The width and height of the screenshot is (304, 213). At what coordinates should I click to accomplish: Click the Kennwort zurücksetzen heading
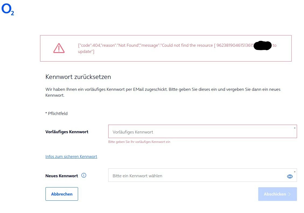[x=78, y=77]
